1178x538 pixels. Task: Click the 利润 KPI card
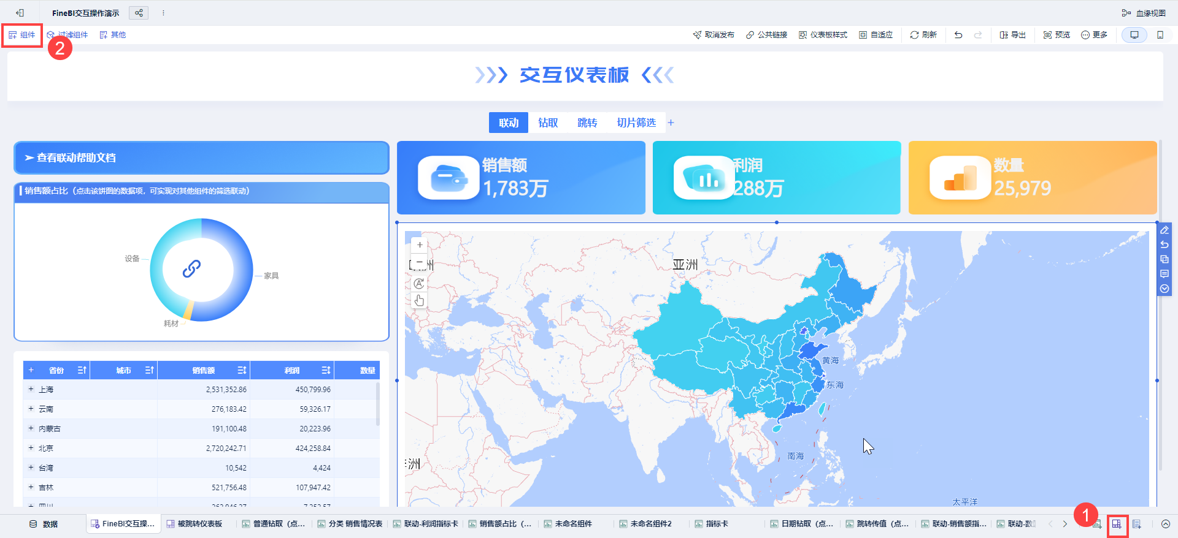click(777, 178)
